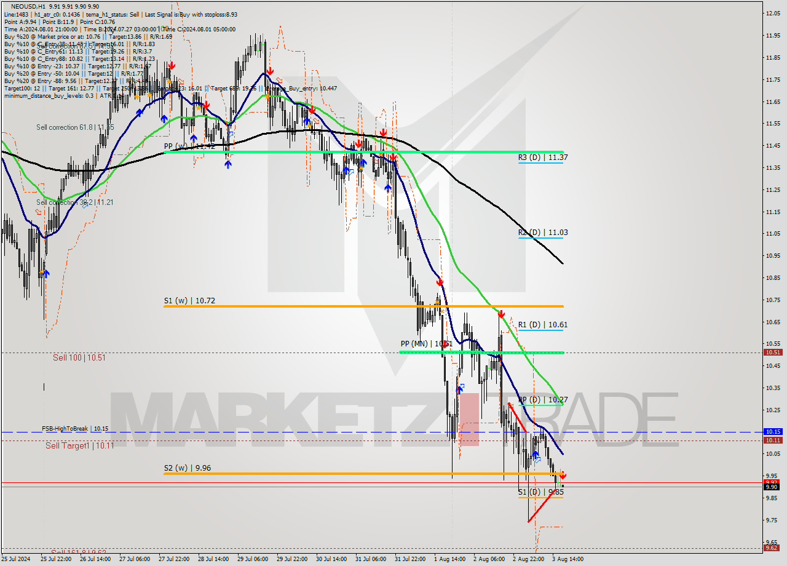Click the red sell arrow above the 2 Aug 06:00 spike

(501, 314)
